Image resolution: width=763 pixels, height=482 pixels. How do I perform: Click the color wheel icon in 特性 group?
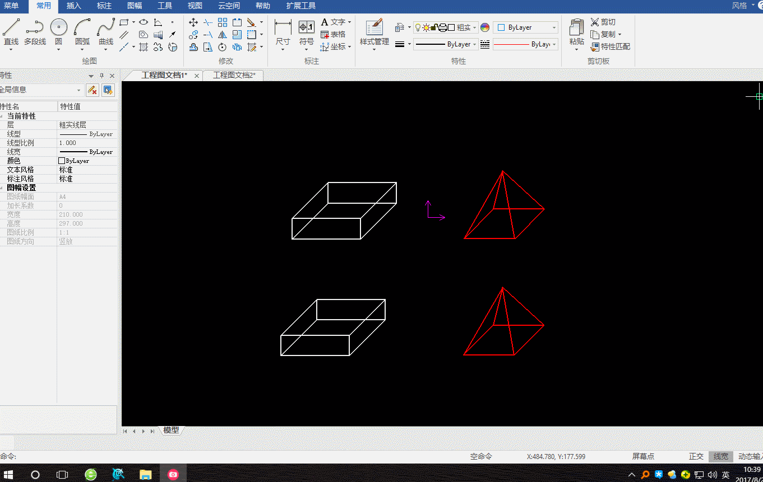tap(485, 27)
